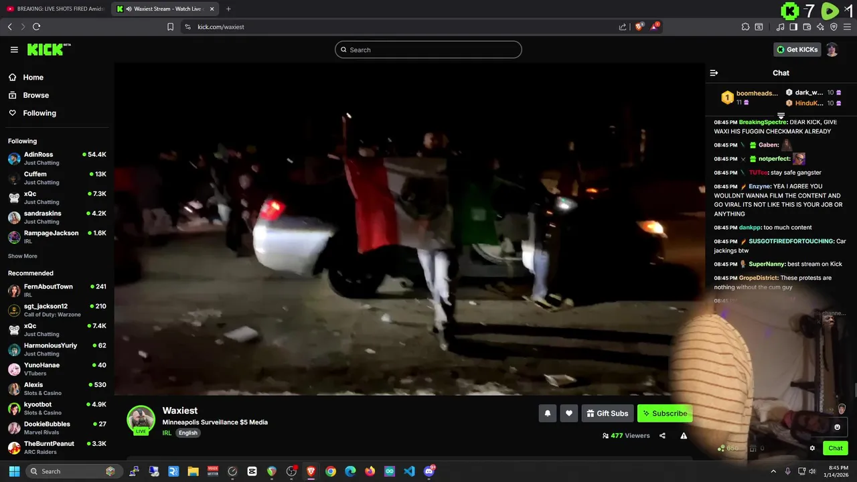This screenshot has width=857, height=482.
Task: Open kyootbot recommended channel
Action: (x=57, y=408)
